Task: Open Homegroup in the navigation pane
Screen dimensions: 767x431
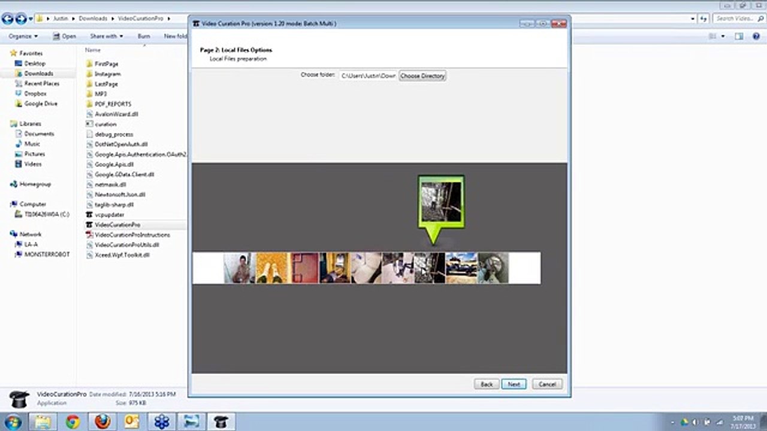Action: click(x=35, y=184)
